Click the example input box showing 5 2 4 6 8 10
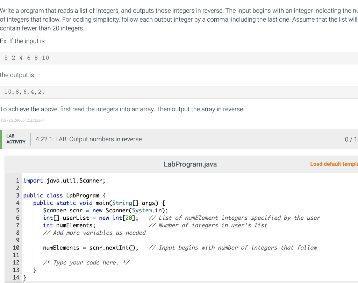The image size is (358, 283). point(26,57)
